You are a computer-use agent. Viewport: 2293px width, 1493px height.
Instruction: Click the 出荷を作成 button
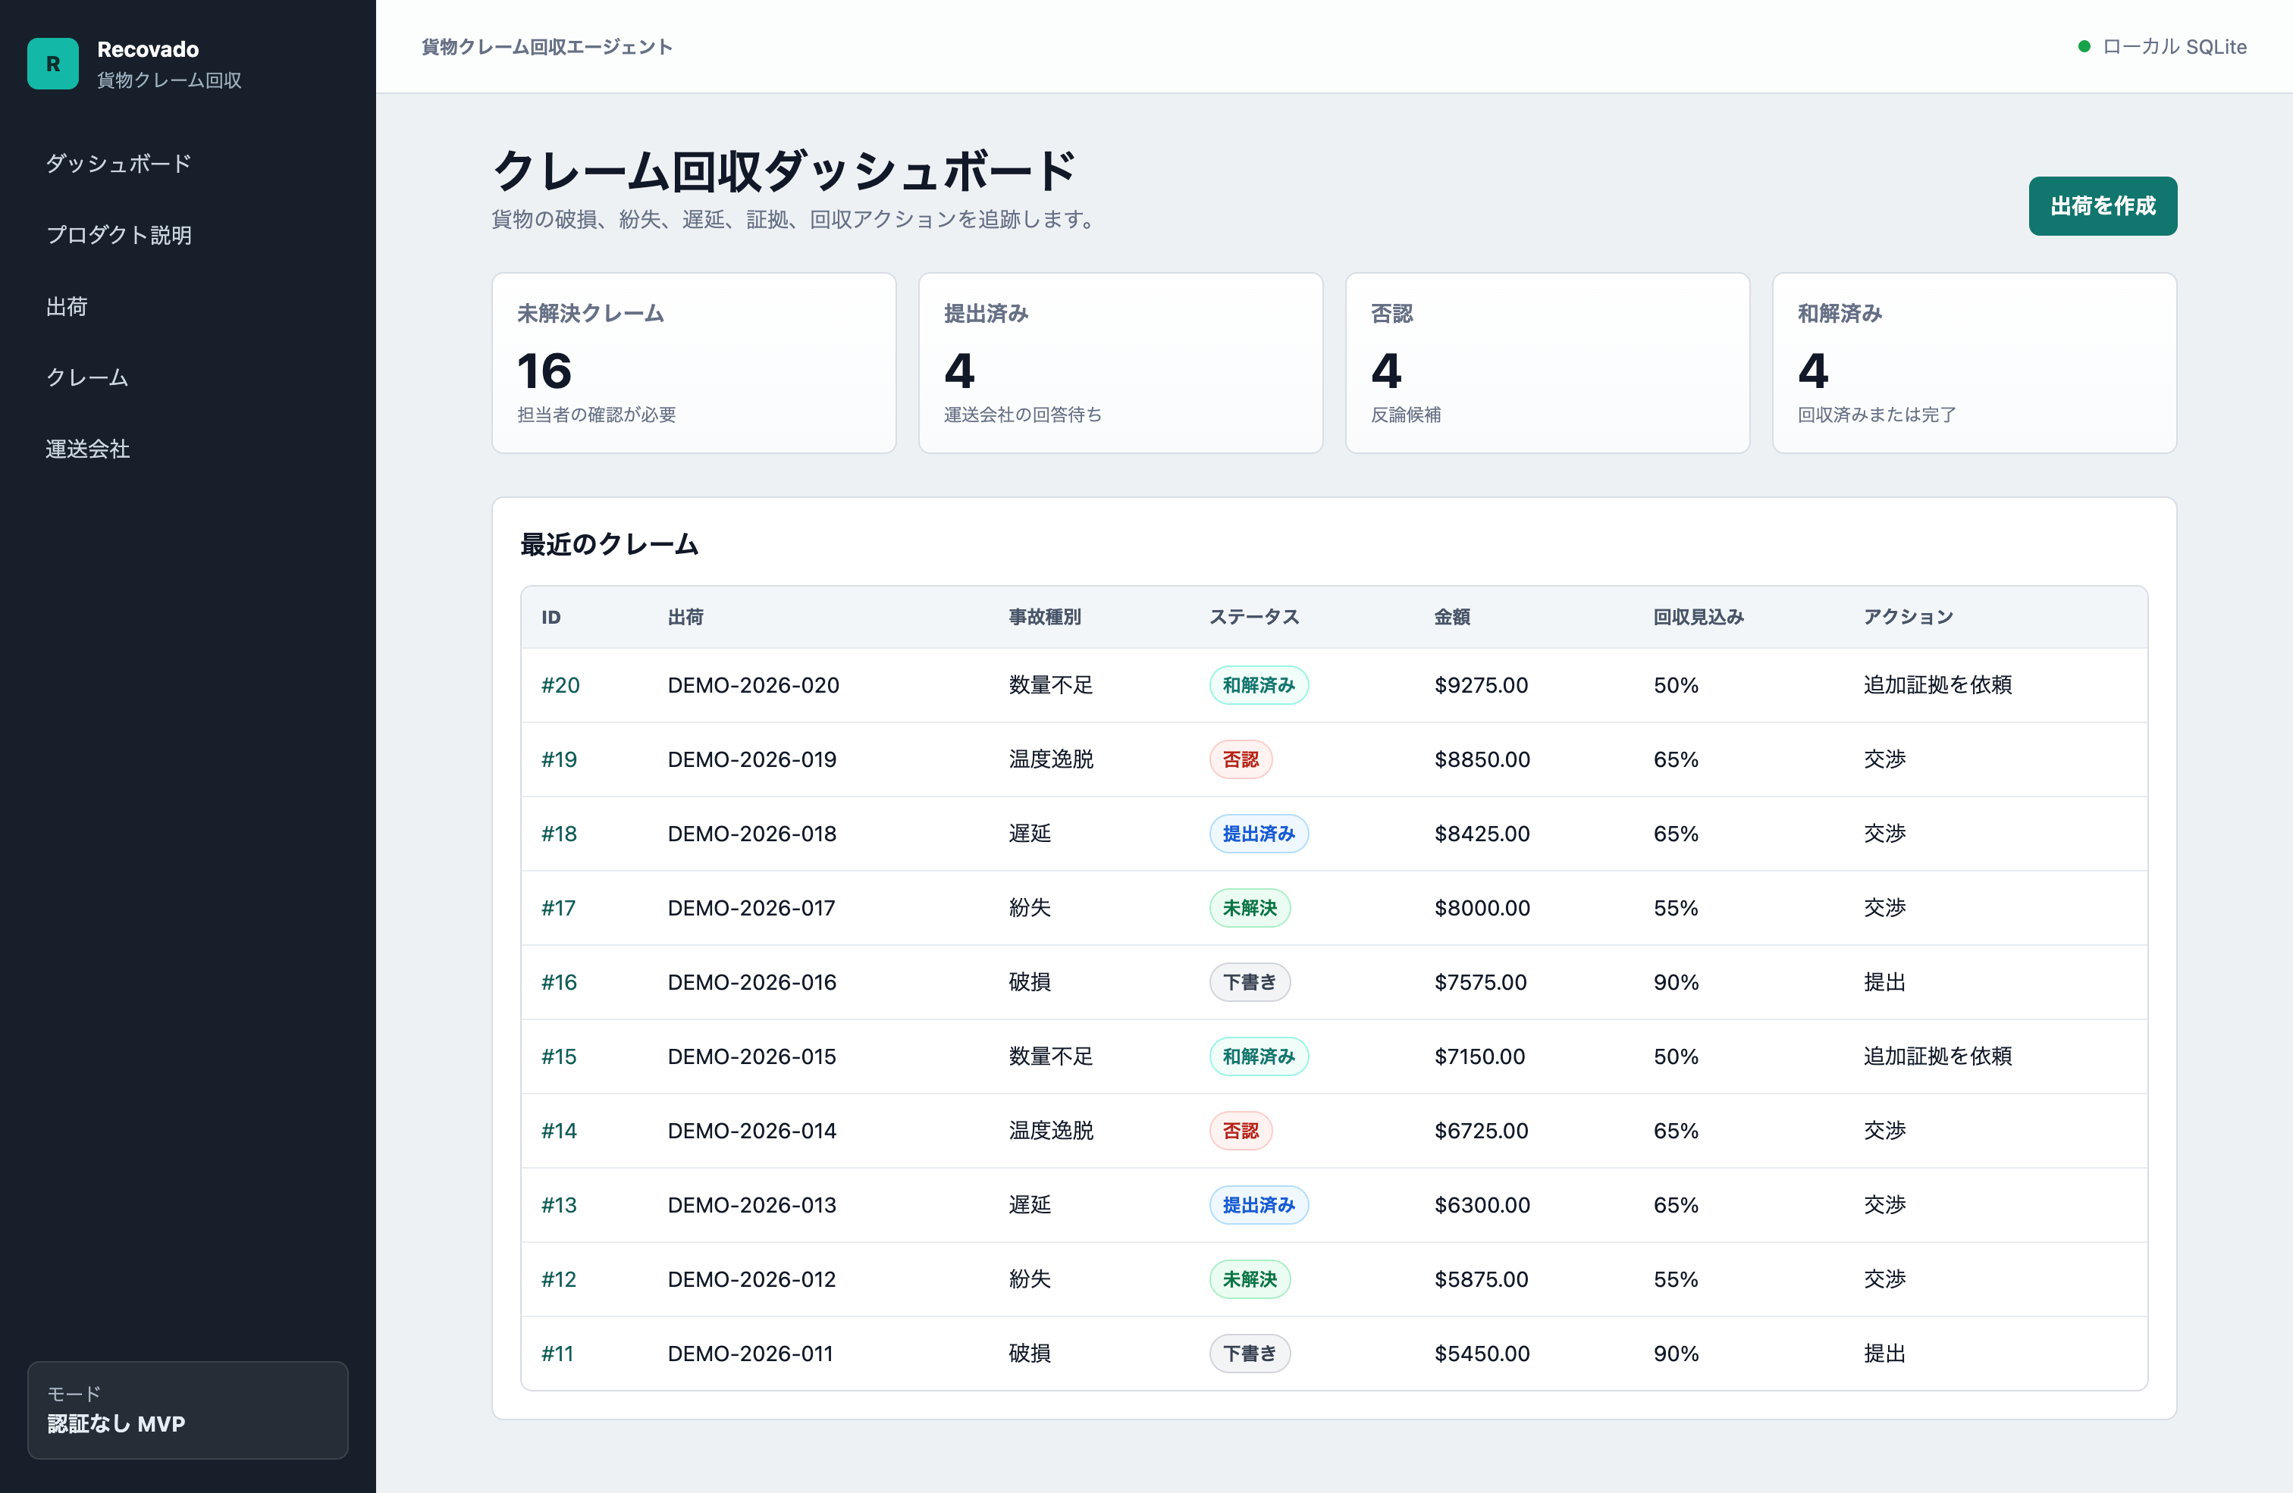point(2102,205)
